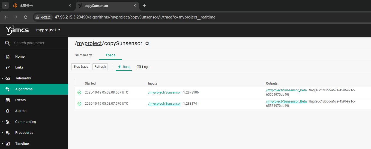Expand the Telemetry sidebar section
The image size is (371, 149).
click(2, 78)
